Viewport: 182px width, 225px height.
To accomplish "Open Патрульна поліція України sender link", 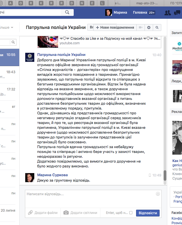I will pos(61,55).
